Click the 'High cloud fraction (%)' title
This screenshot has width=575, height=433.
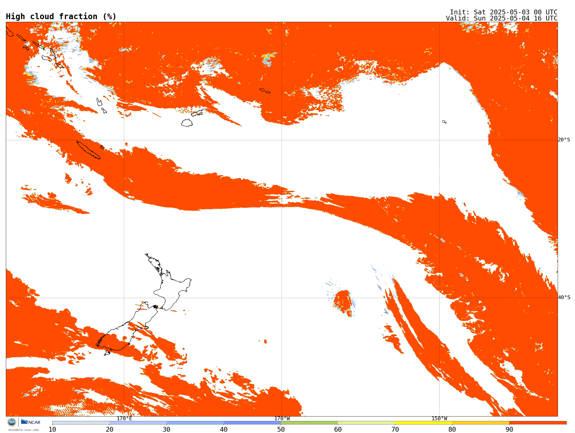tap(61, 17)
